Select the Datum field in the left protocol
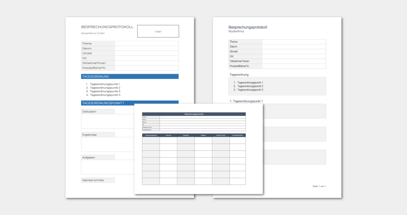Viewport: 407px width, 215px height. pos(146,48)
